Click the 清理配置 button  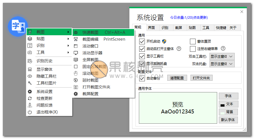[x=177, y=78]
